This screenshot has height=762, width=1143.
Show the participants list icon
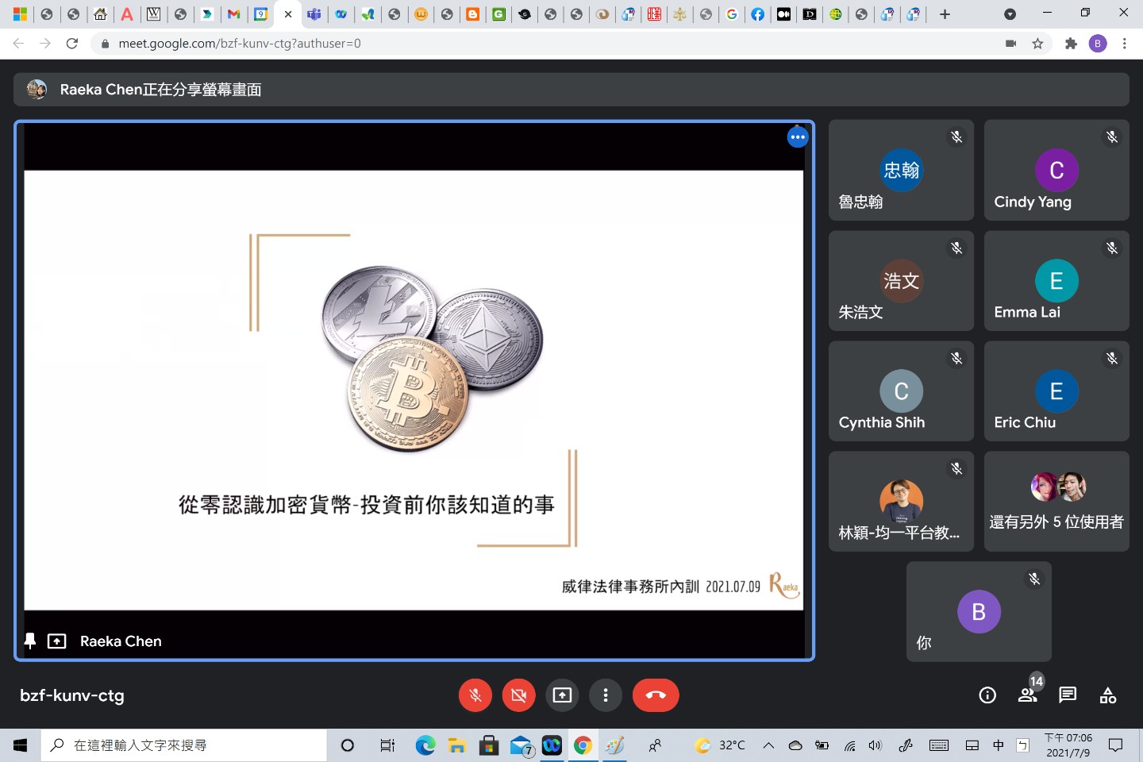[1028, 695]
